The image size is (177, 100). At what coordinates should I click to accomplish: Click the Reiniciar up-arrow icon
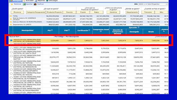click(x=12, y=4)
